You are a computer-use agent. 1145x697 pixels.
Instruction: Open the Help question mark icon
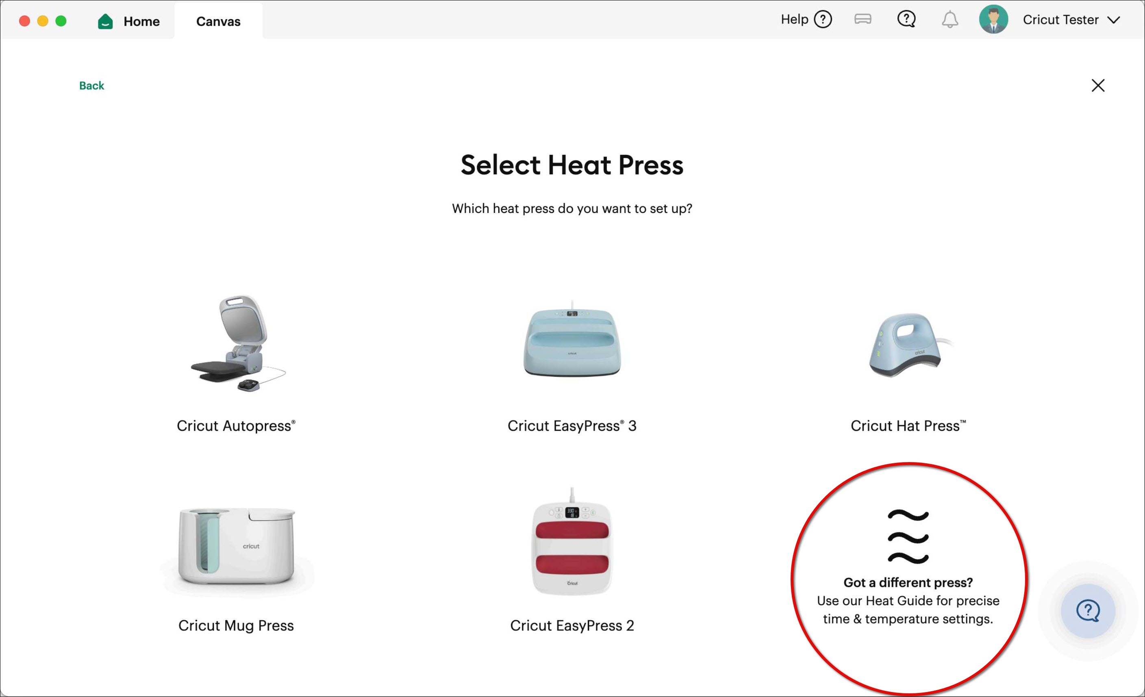[823, 19]
